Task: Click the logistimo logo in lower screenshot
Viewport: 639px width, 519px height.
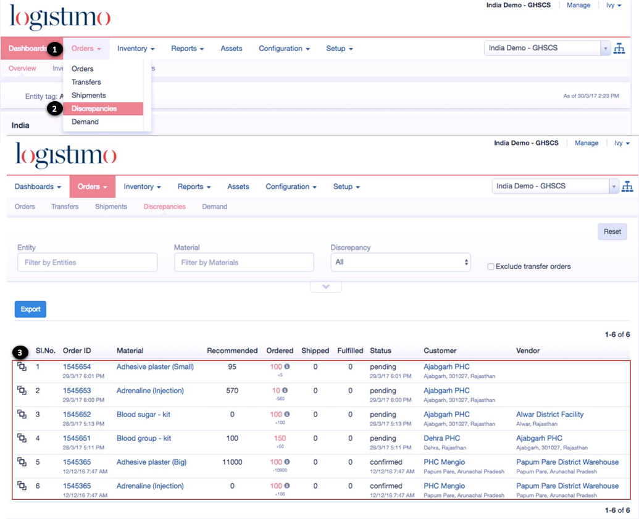Action: click(66, 156)
